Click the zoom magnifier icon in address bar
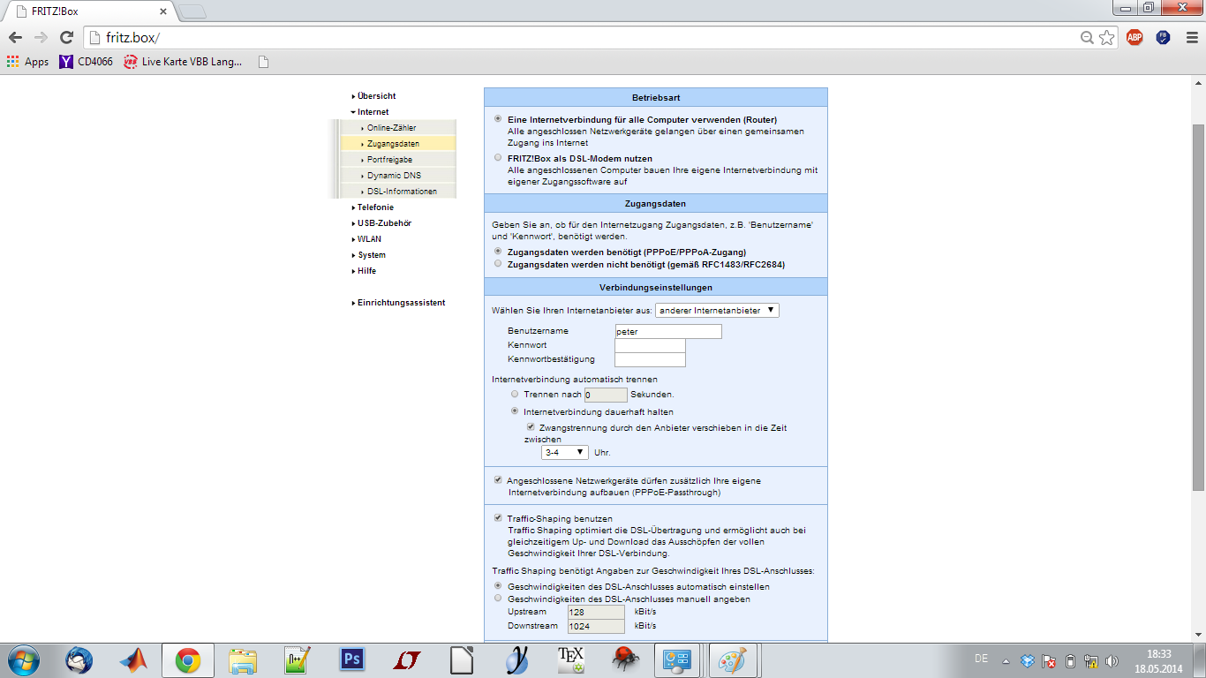 1087,38
